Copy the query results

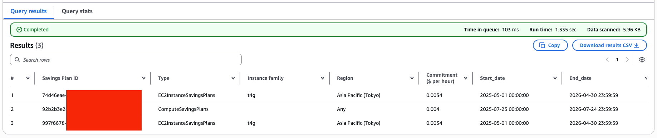550,45
